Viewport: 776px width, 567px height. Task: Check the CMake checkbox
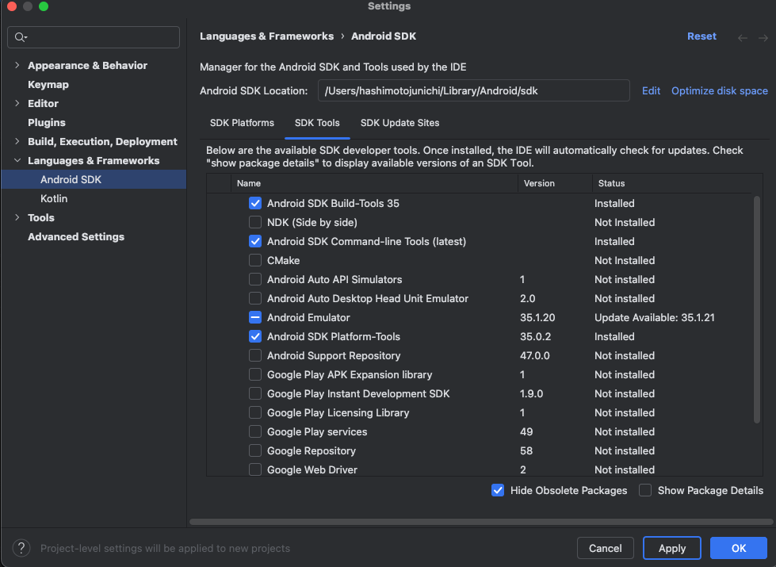[x=255, y=260]
